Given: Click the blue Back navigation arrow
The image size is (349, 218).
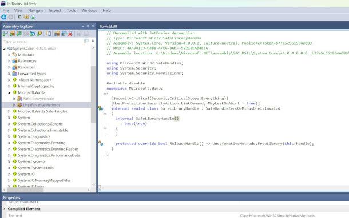Looking at the screenshot, I should (x=4, y=17).
